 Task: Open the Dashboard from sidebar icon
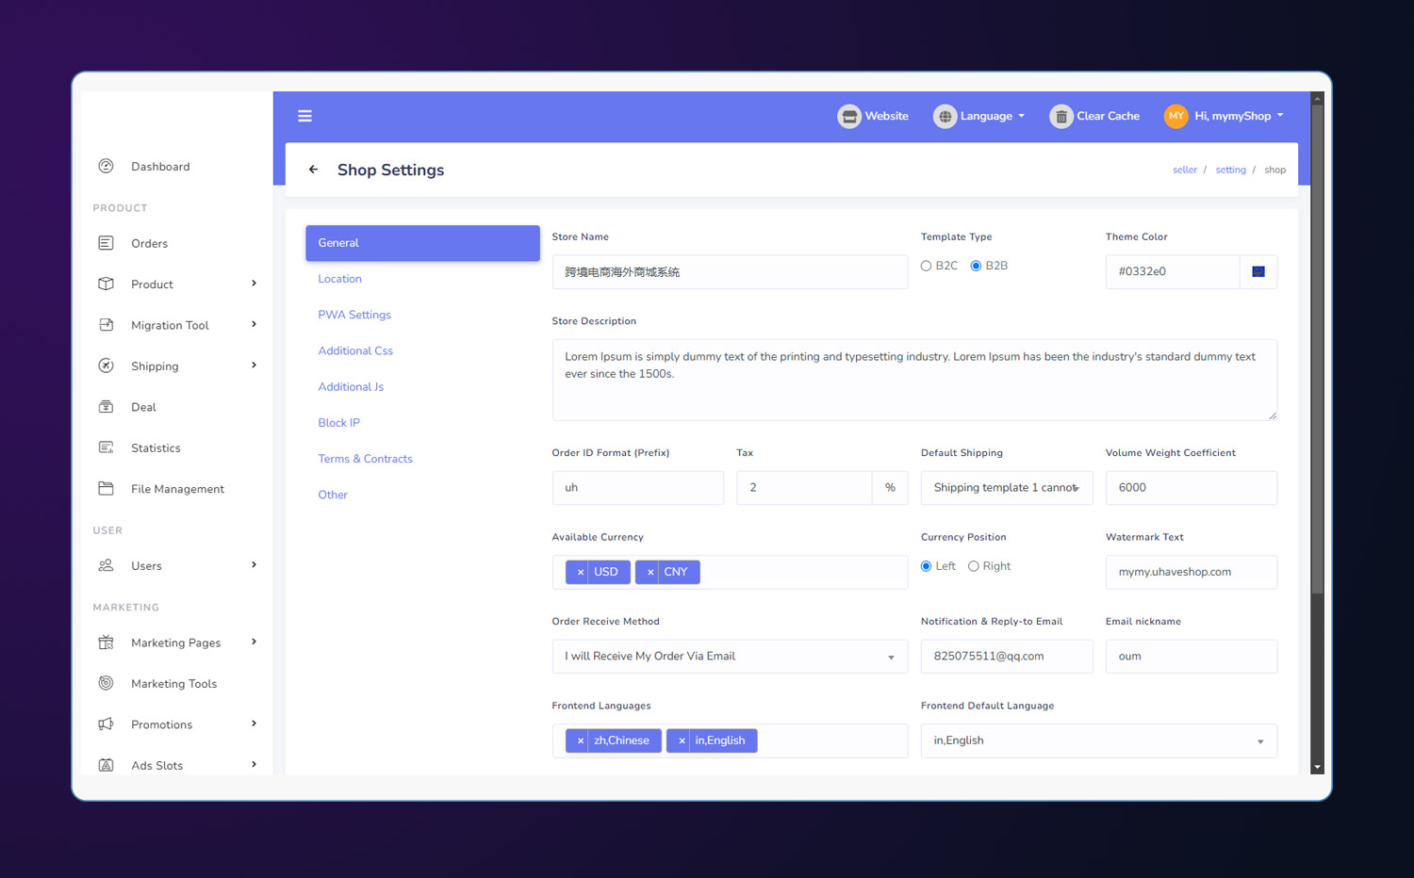(107, 167)
